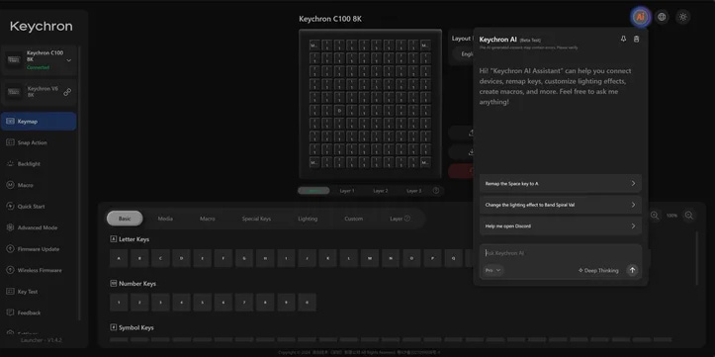Open the Pro model dropdown
The width and height of the screenshot is (715, 357).
pos(492,270)
